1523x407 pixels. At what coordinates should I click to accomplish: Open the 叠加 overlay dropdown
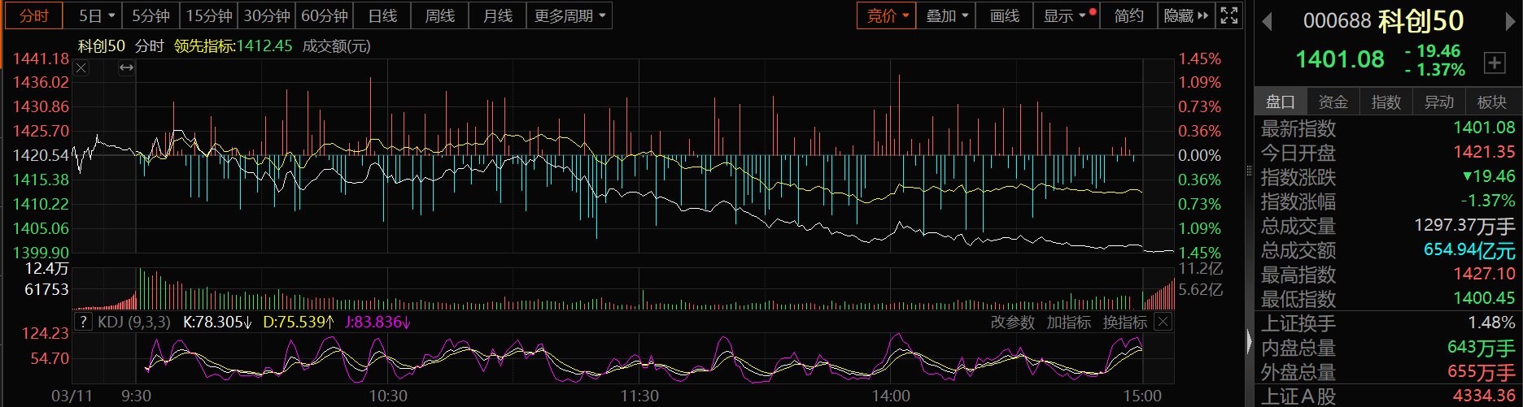[947, 15]
